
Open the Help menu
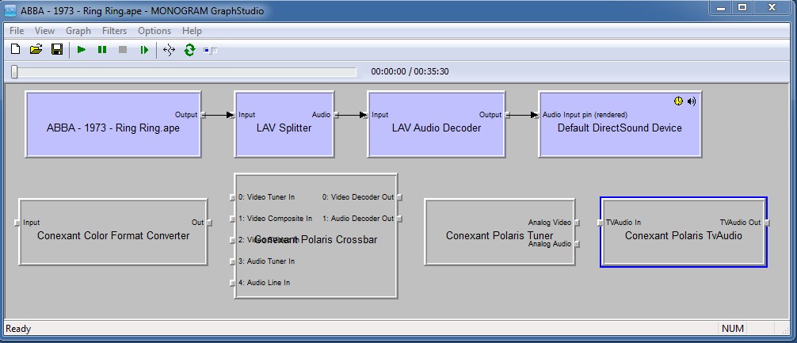point(193,31)
